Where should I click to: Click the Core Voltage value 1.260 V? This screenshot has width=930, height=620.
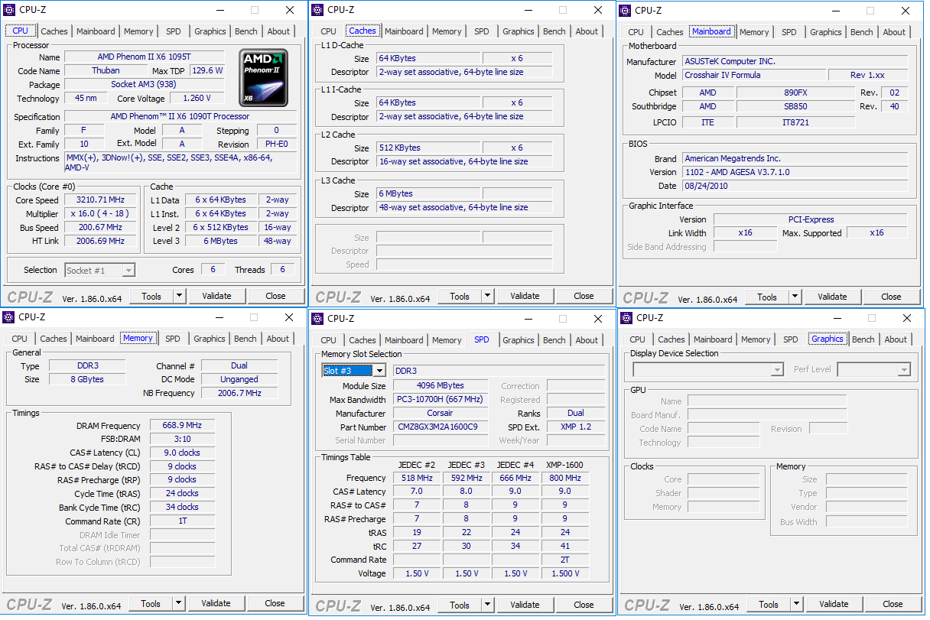point(197,99)
